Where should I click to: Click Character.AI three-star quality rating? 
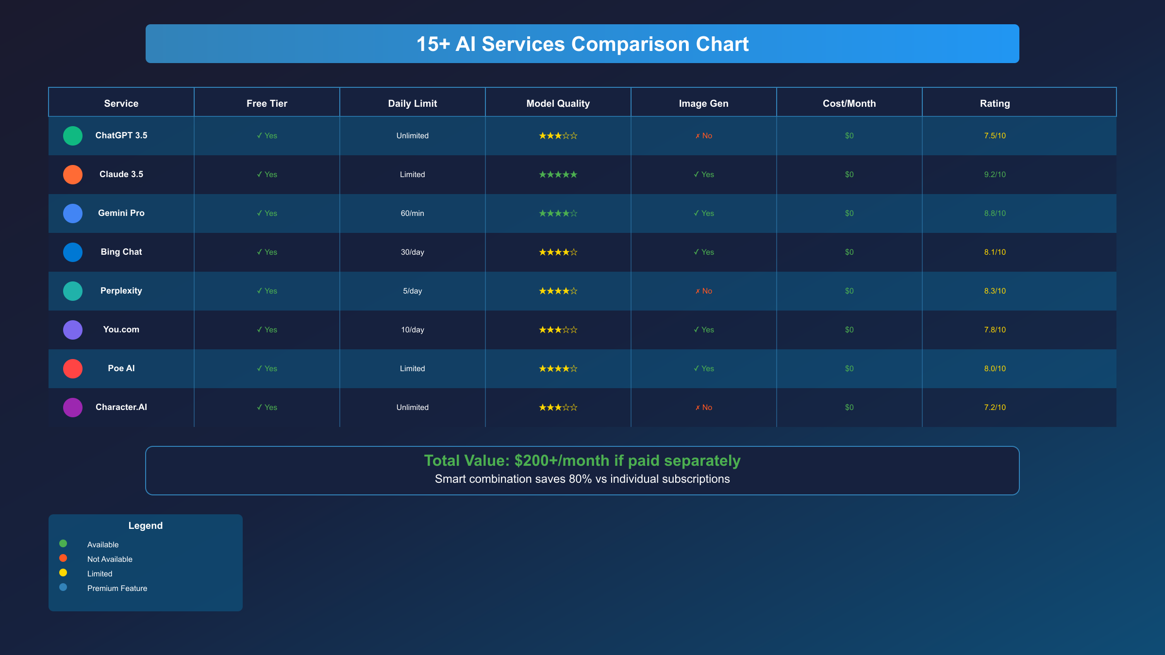click(558, 408)
